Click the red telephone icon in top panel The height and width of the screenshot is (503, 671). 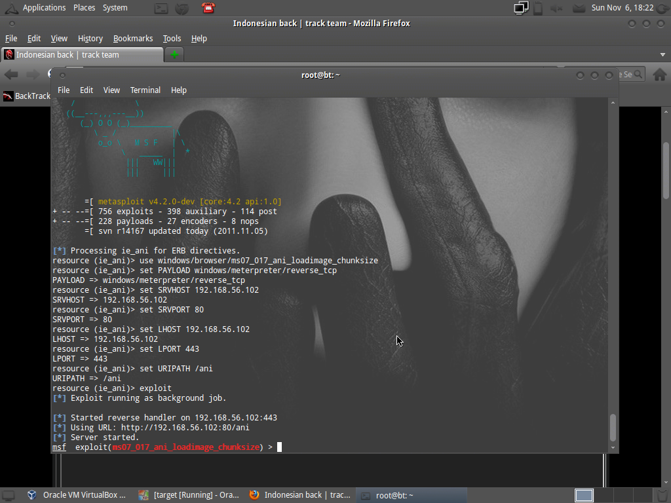[x=208, y=8]
